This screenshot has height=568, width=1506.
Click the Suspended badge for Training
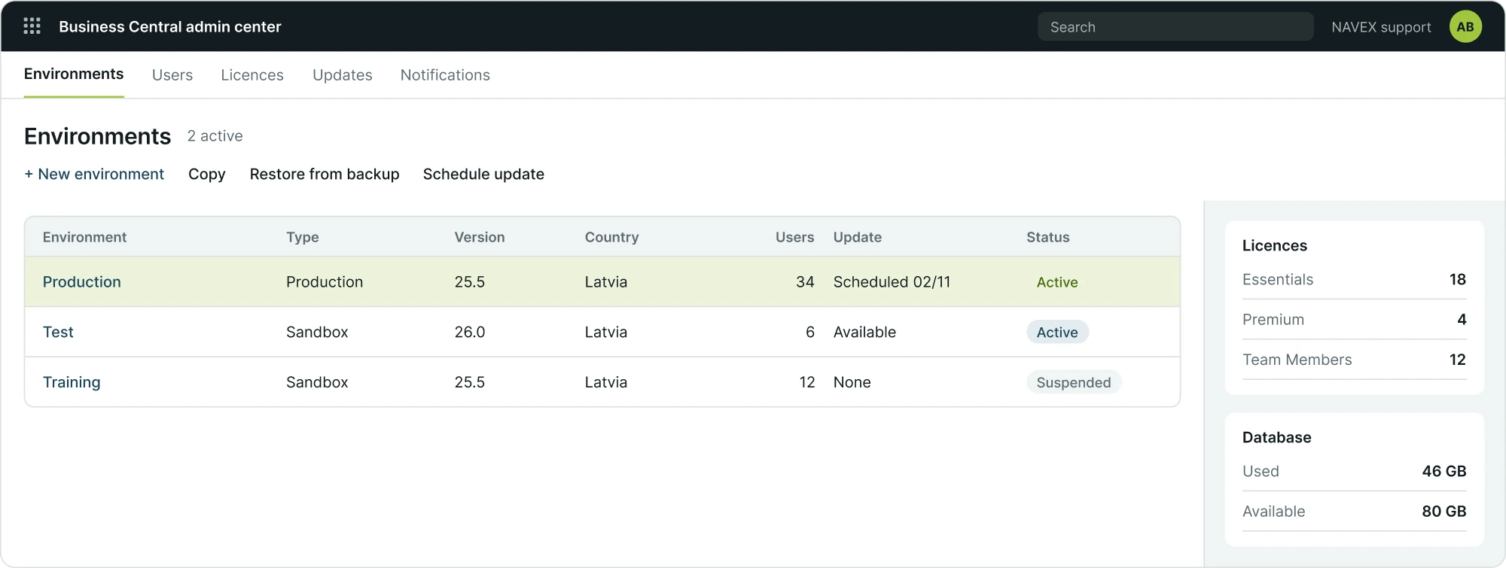click(x=1074, y=382)
